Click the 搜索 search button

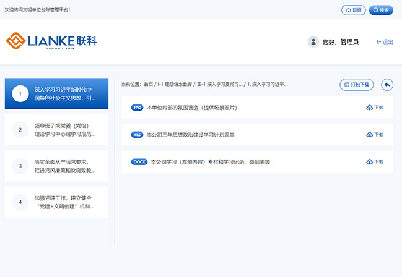(x=381, y=10)
